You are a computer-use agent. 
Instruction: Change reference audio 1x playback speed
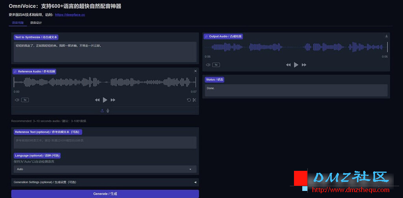point(25,100)
